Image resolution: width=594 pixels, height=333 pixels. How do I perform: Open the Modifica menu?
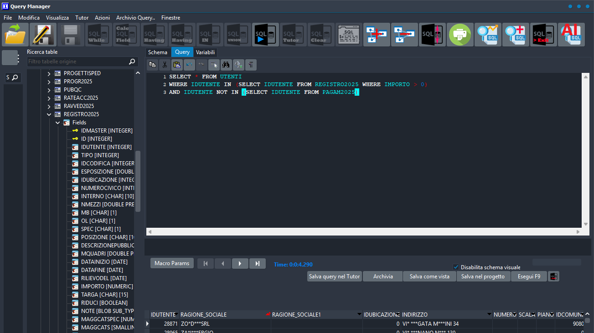click(x=29, y=18)
